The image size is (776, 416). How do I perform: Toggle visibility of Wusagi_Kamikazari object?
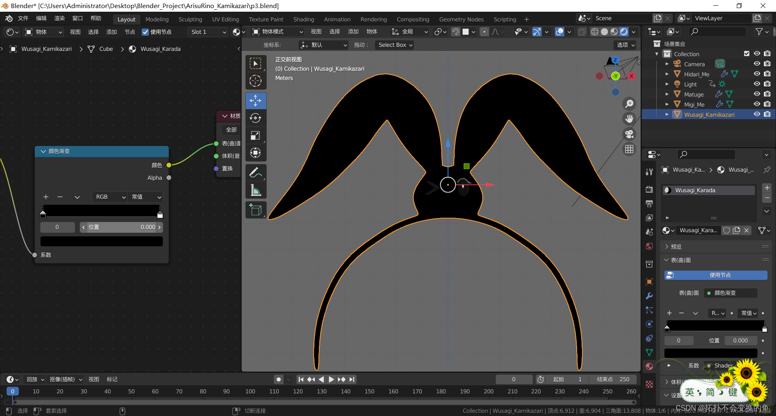[x=757, y=114]
